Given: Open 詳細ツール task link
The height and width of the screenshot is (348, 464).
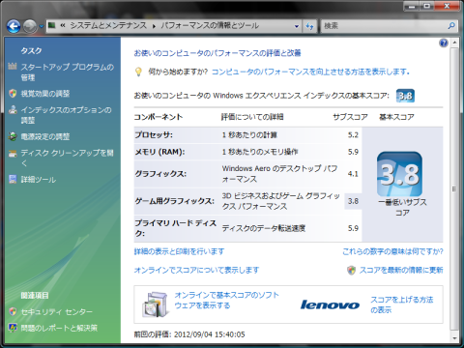Looking at the screenshot, I should [x=39, y=180].
